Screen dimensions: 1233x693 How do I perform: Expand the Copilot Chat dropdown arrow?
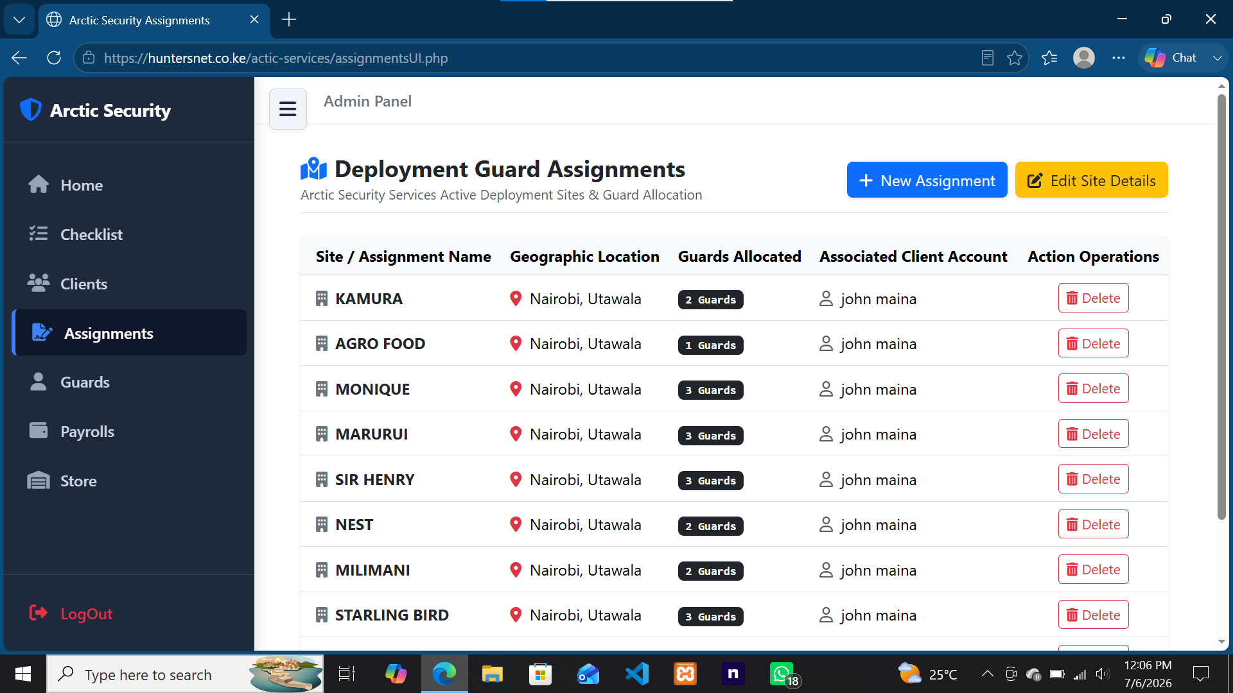pyautogui.click(x=1217, y=58)
